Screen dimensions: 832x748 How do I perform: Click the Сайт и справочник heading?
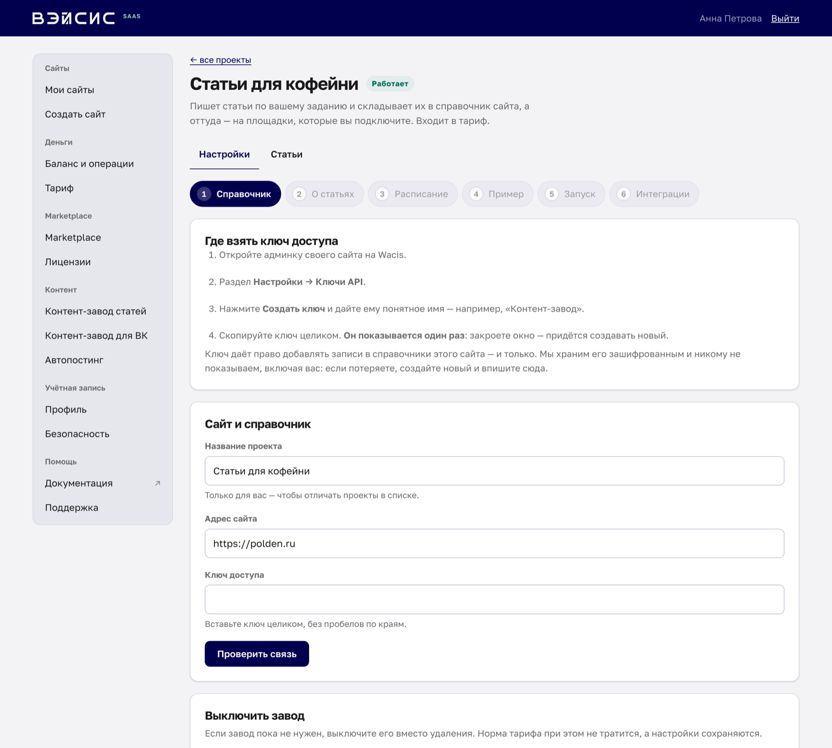[x=258, y=424]
